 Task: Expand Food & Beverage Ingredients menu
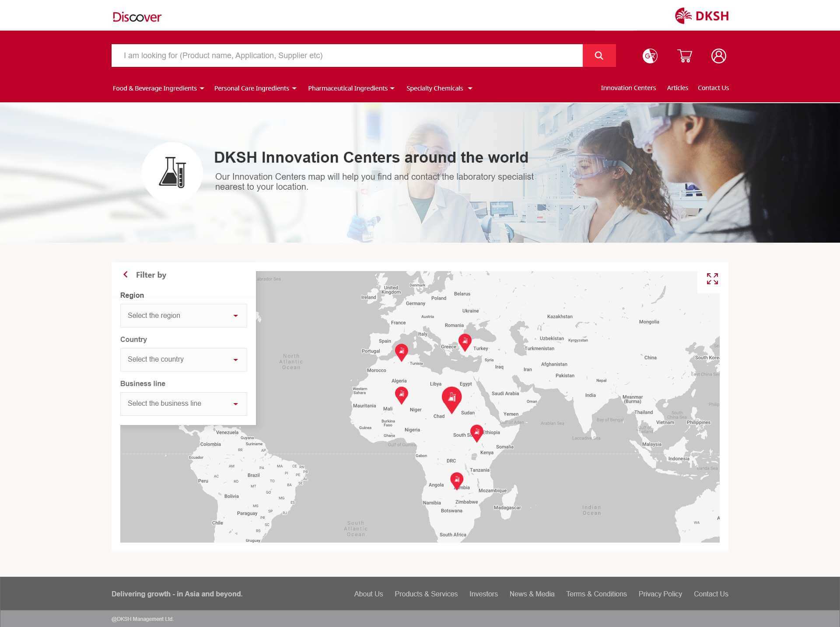pos(158,88)
